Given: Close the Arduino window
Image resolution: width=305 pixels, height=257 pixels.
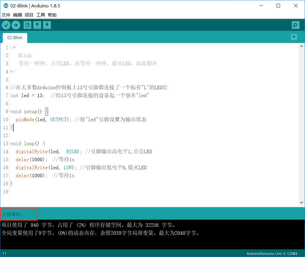Looking at the screenshot, I should 296,6.
